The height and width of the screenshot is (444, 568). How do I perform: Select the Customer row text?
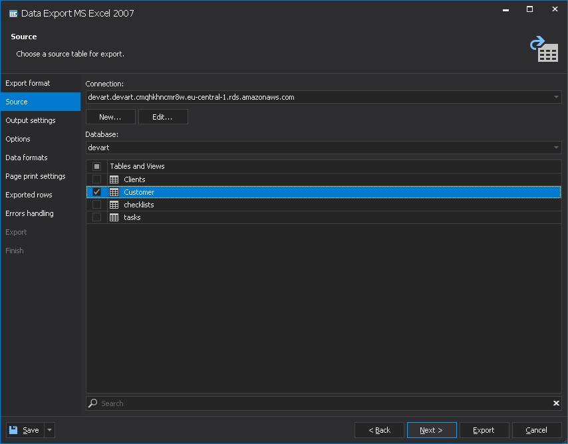point(139,192)
